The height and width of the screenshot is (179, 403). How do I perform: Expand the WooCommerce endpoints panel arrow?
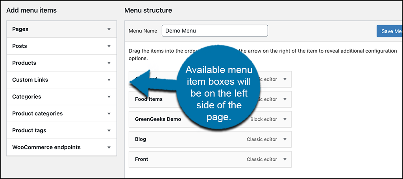(109, 148)
